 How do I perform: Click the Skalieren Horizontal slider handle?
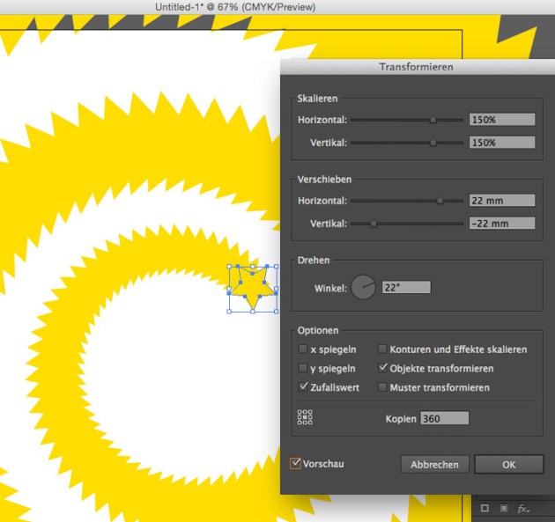tap(433, 120)
